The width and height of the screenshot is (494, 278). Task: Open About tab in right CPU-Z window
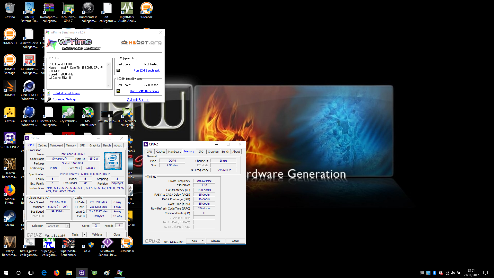point(236,152)
